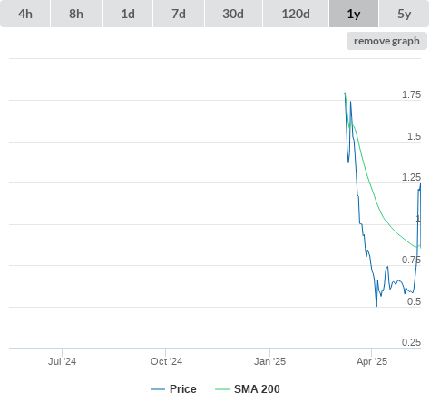Click the Jan '25 axis label
430x413 pixels.
coord(269,361)
